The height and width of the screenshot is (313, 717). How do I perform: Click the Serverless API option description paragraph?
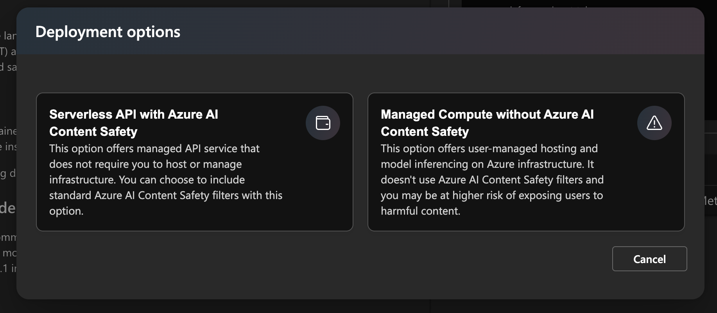click(x=166, y=180)
